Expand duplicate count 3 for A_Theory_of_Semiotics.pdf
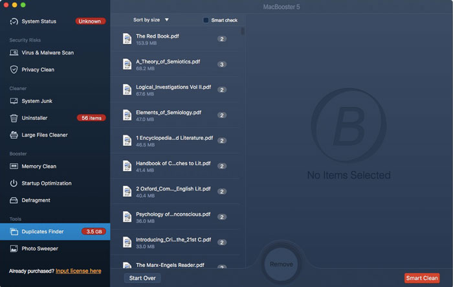453x287 pixels. [x=222, y=64]
